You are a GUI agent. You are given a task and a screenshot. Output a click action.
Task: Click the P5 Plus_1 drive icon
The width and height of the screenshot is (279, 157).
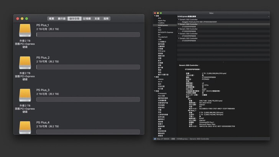coord(25,30)
